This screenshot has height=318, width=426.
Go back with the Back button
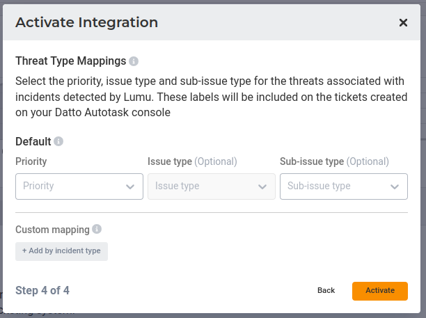[326, 290]
